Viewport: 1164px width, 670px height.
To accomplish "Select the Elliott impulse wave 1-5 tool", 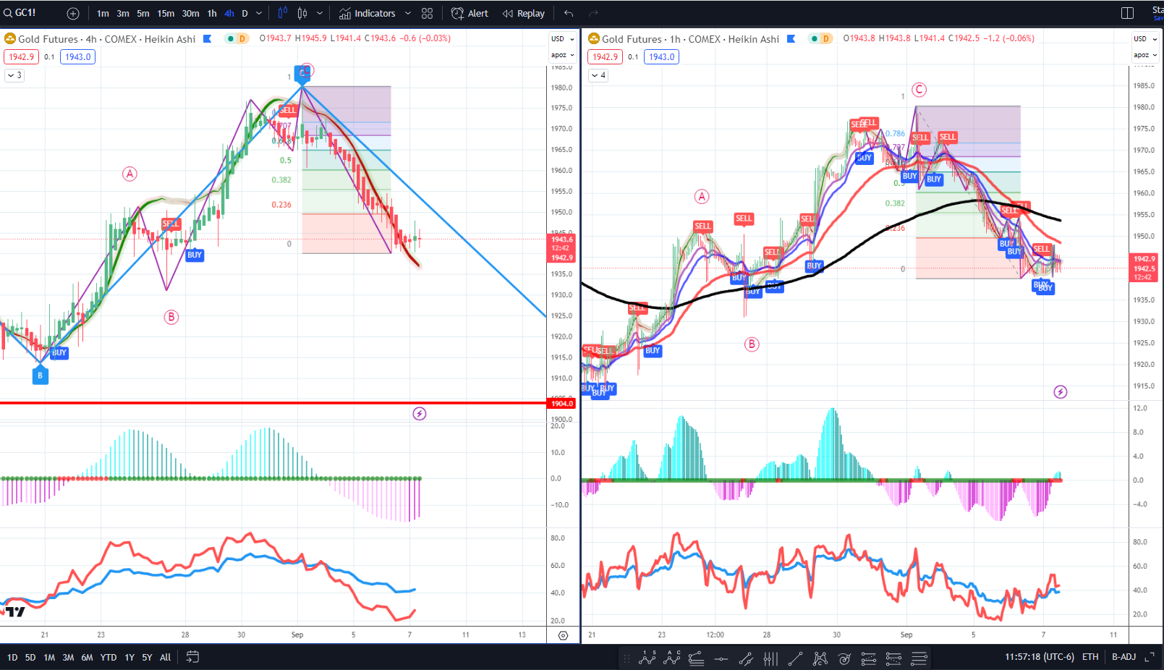I will [647, 658].
